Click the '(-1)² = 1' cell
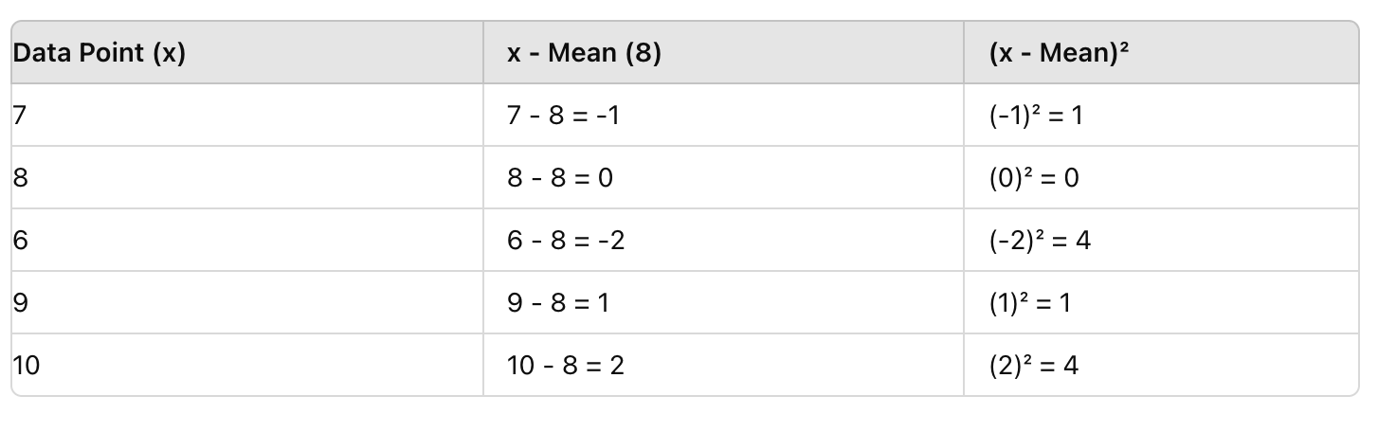The image size is (1378, 432). [x=1035, y=116]
